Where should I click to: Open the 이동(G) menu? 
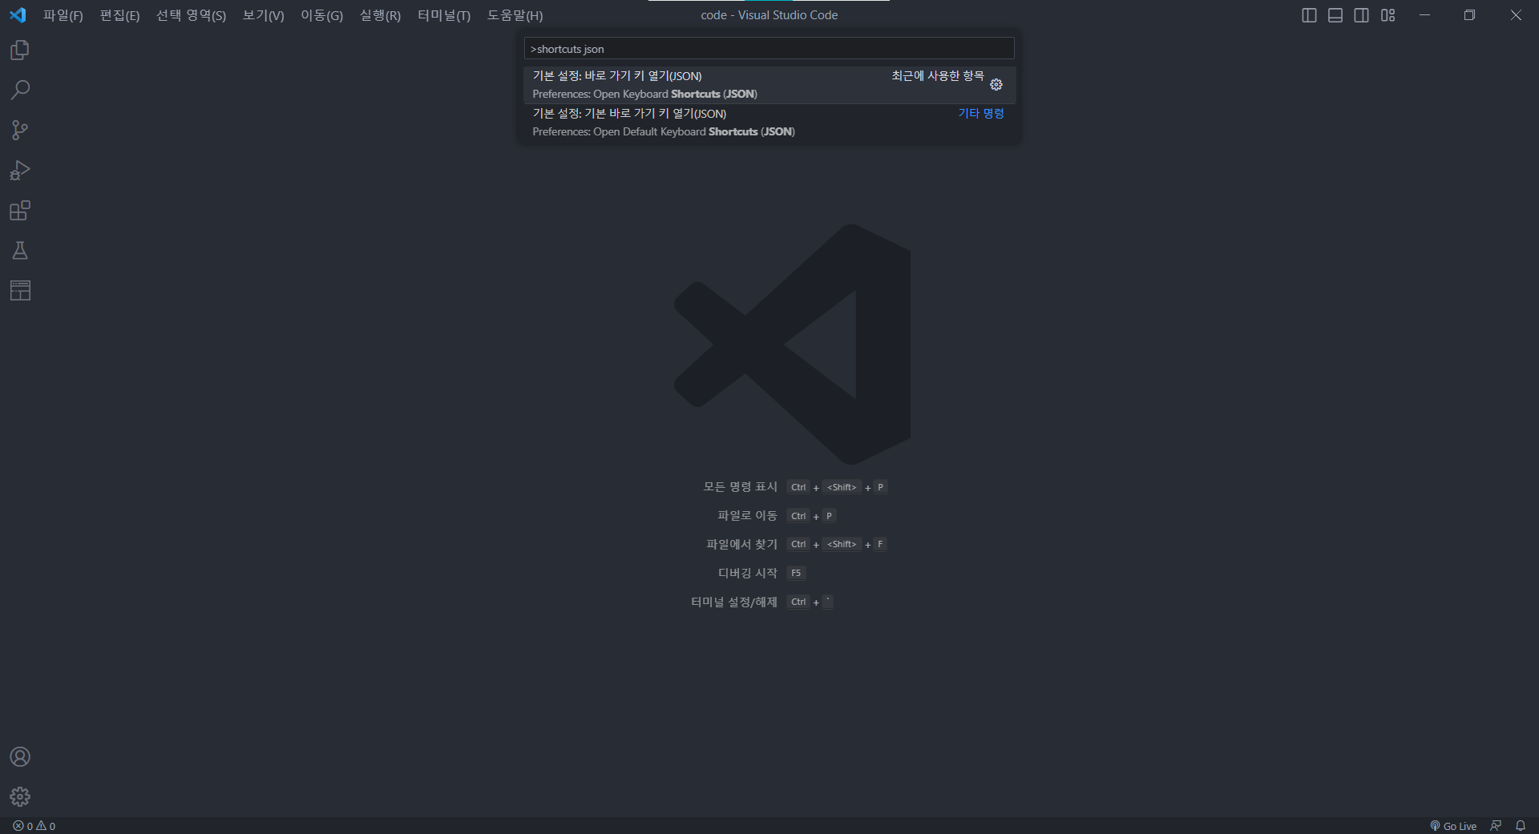(321, 15)
